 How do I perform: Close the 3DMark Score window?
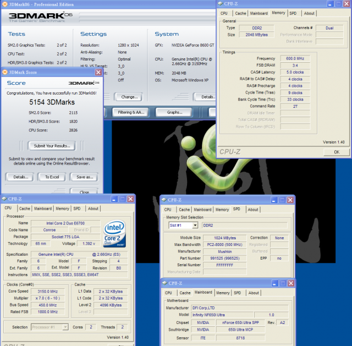tap(98, 72)
